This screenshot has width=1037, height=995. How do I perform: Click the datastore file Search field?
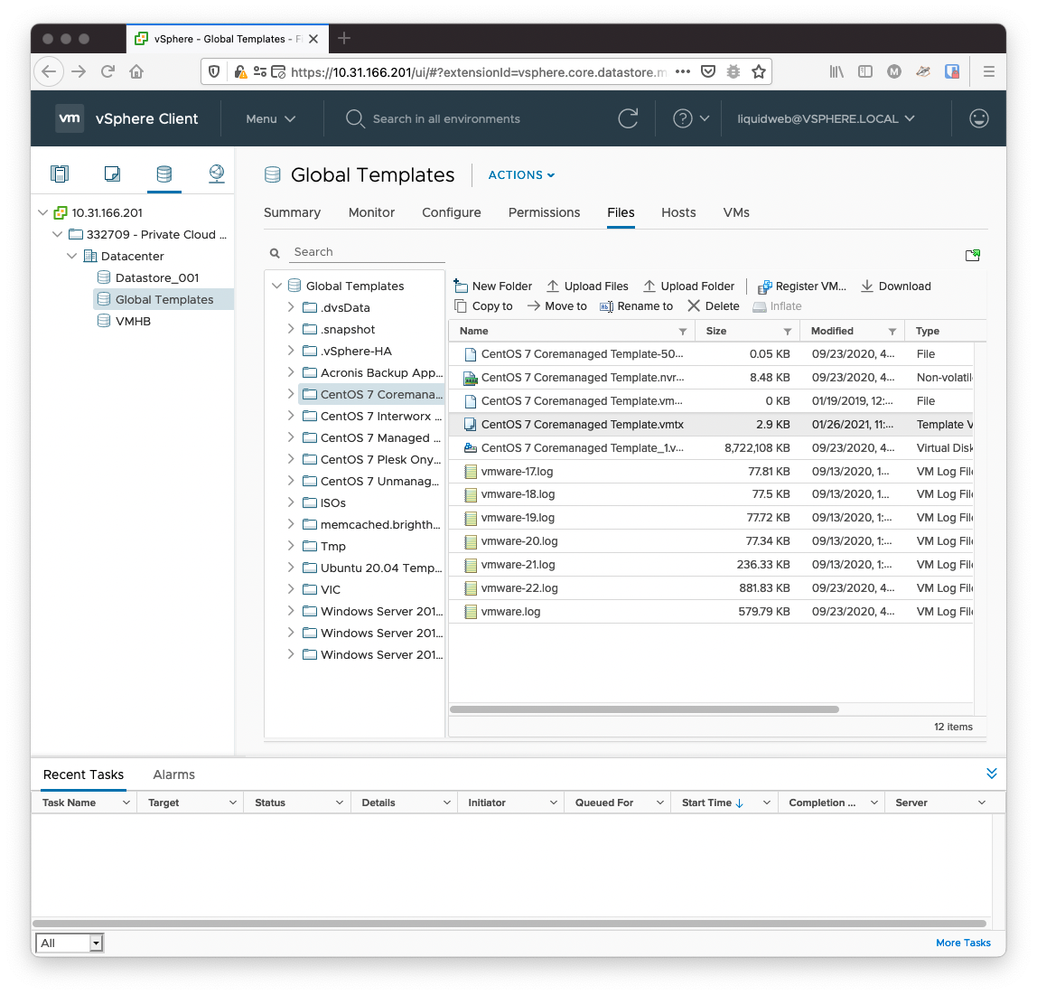tap(366, 252)
